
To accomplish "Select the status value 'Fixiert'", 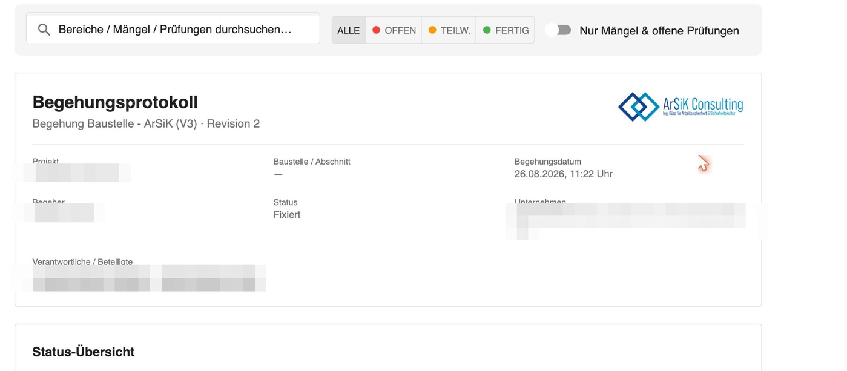I will click(x=287, y=215).
